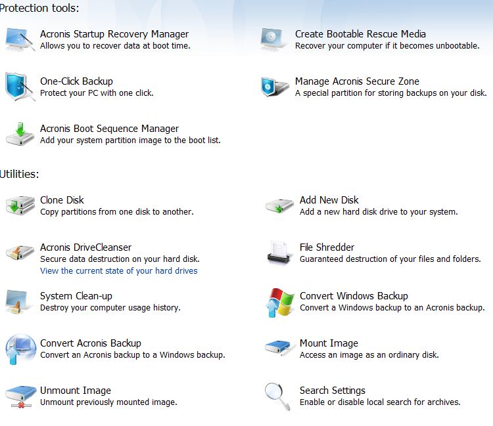Click the 'Protection tools:' section heading
This screenshot has width=493, height=426.
click(x=39, y=8)
